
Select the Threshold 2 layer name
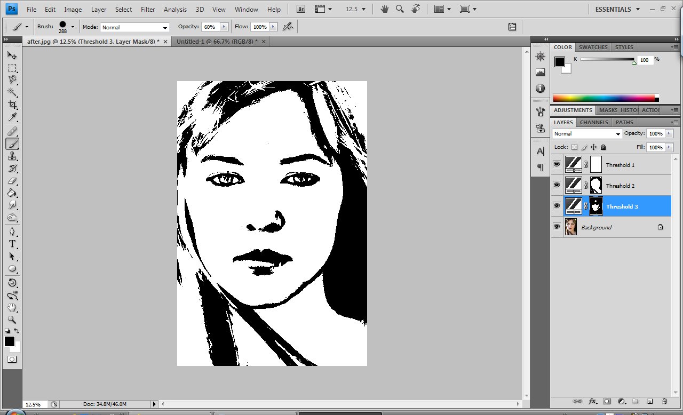pos(620,186)
